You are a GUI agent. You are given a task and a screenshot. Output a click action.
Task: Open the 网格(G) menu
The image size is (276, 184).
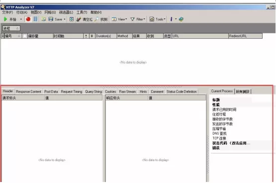50,12
